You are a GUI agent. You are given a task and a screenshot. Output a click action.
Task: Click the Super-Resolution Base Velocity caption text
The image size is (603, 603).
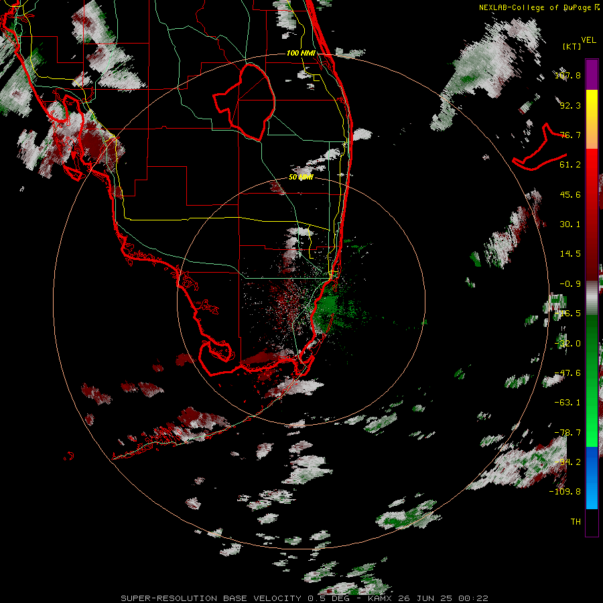click(x=305, y=598)
